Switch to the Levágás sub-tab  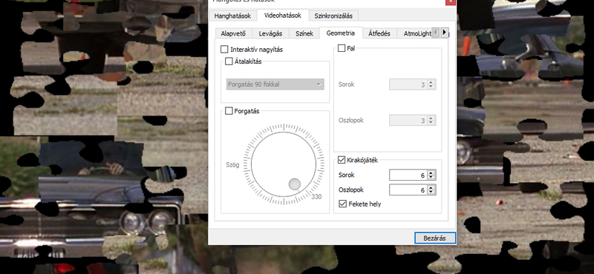tap(270, 33)
